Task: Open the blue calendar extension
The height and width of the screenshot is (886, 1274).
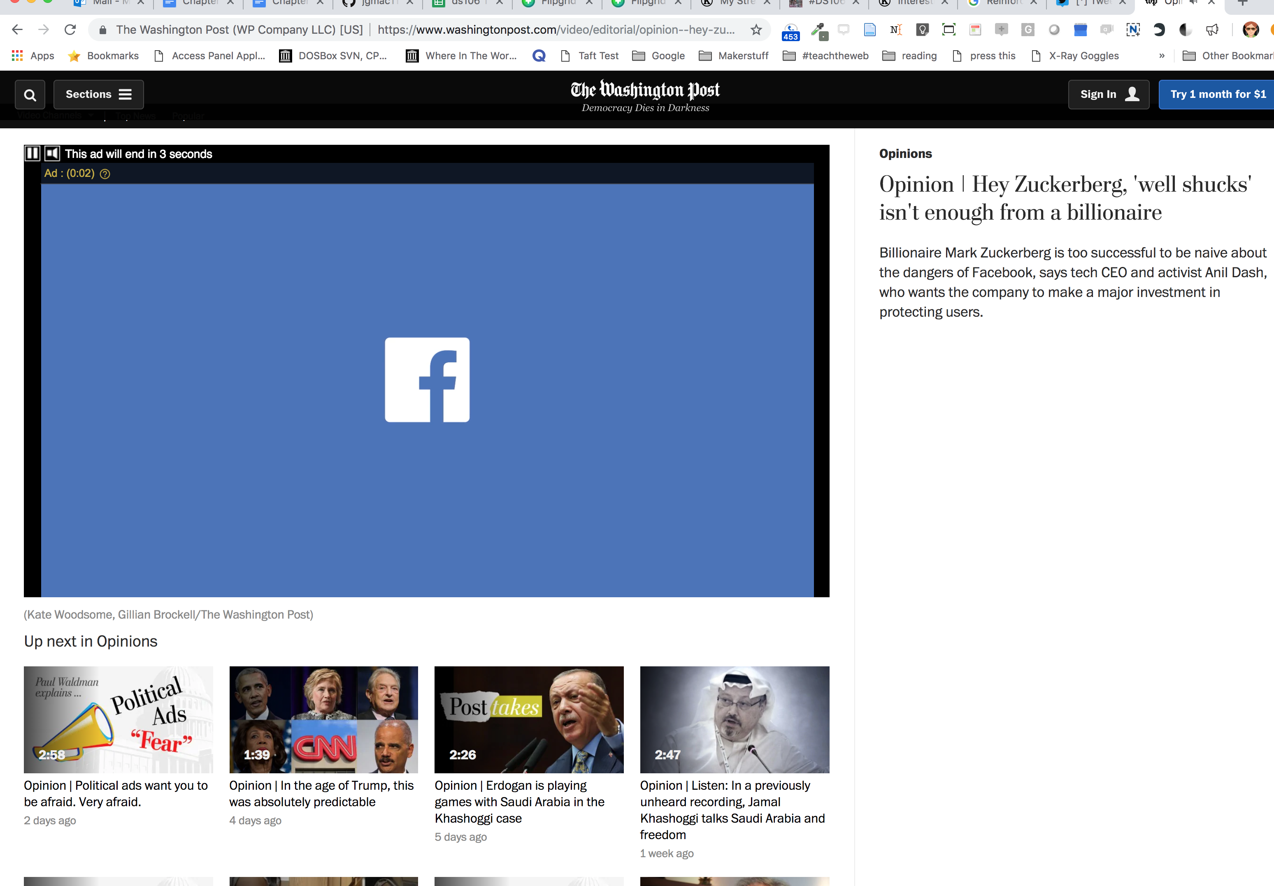Action: coord(1080,29)
